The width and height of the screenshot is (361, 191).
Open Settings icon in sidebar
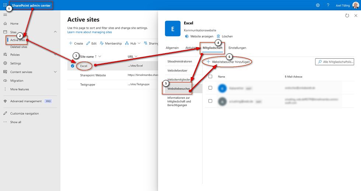(5, 63)
